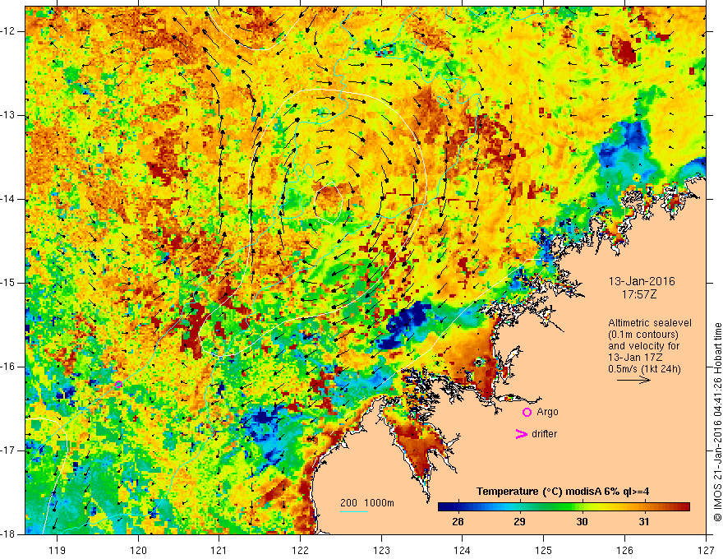This screenshot has height=559, width=723.
Task: Click the latitude label '-12'
Action: 9,31
